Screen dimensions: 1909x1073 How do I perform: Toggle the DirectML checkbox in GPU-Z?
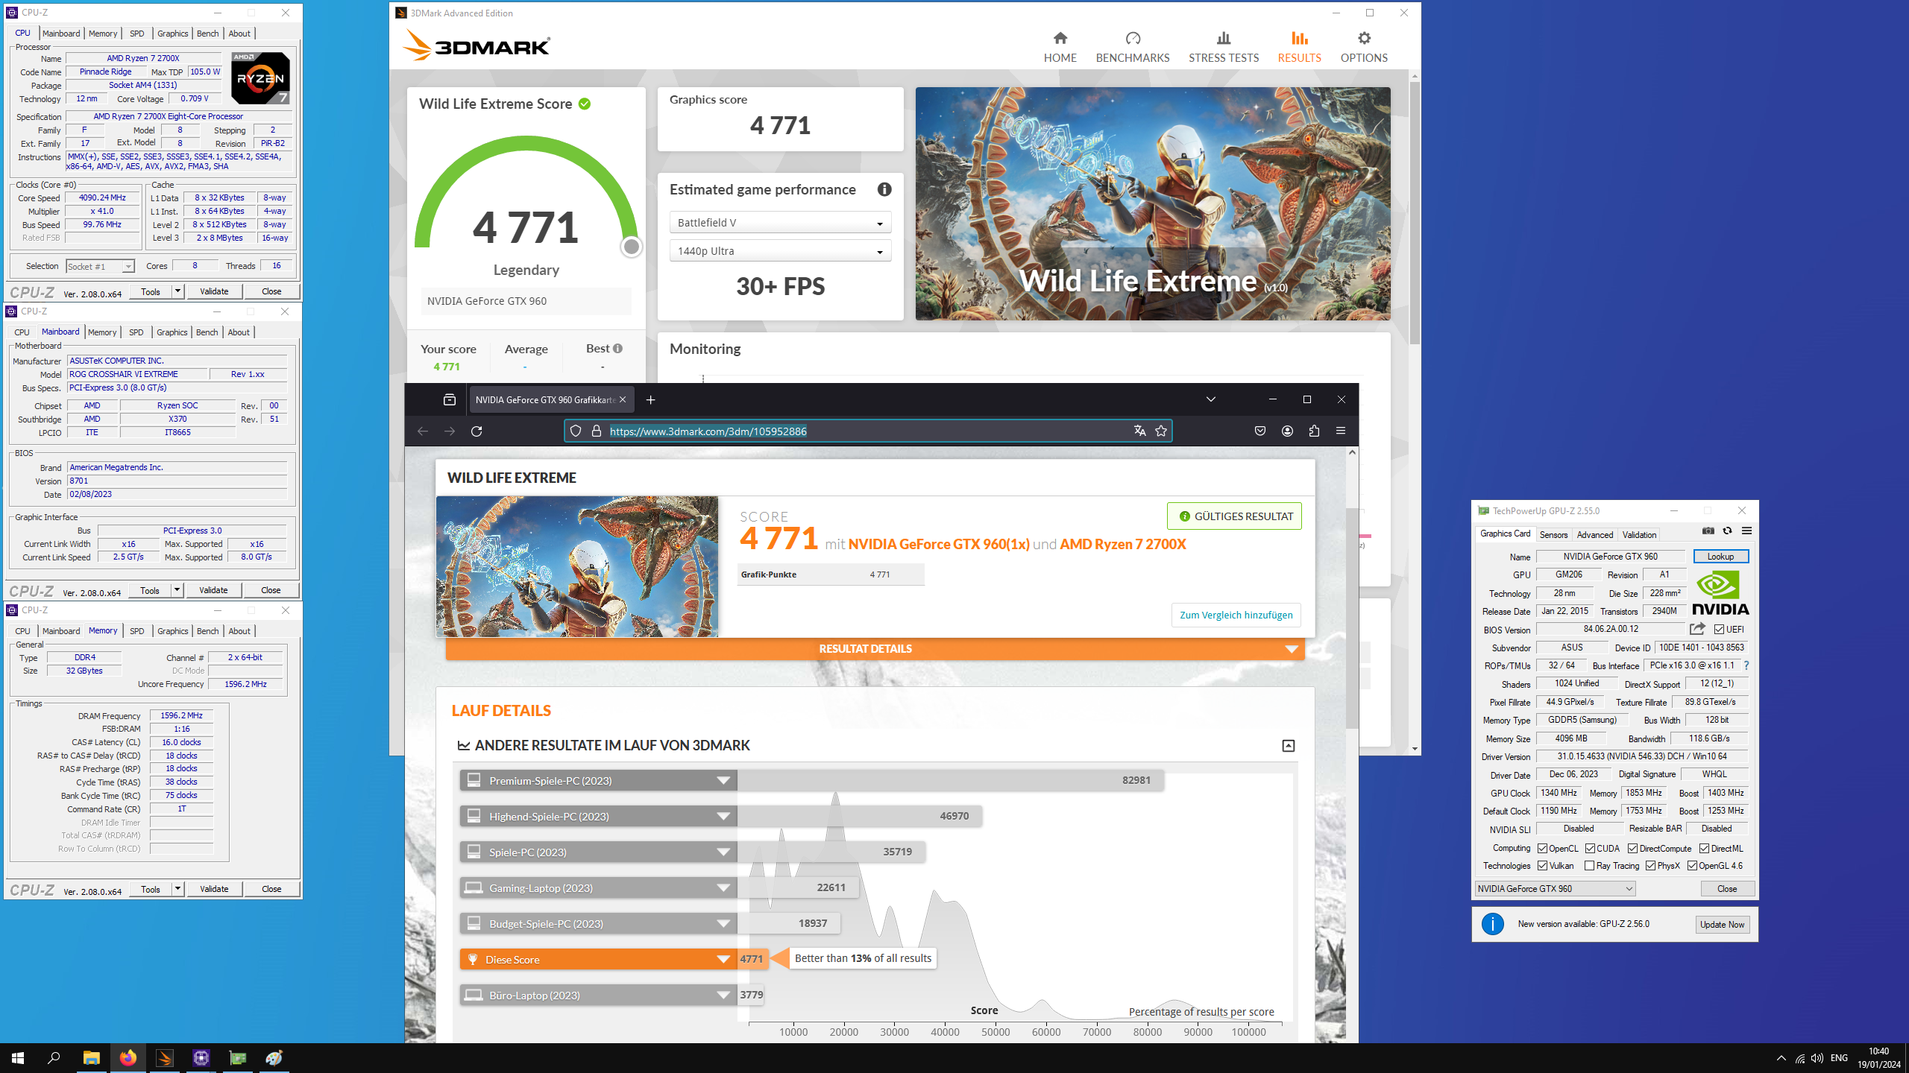click(1704, 849)
